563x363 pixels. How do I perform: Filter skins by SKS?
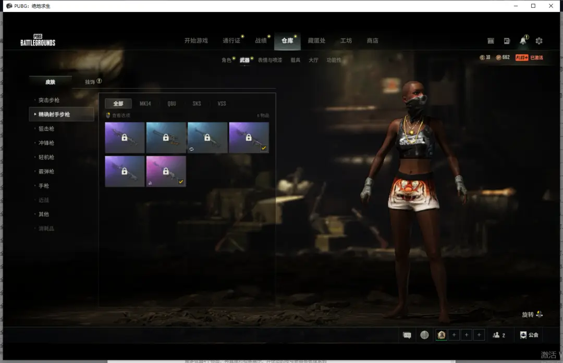[197, 104]
